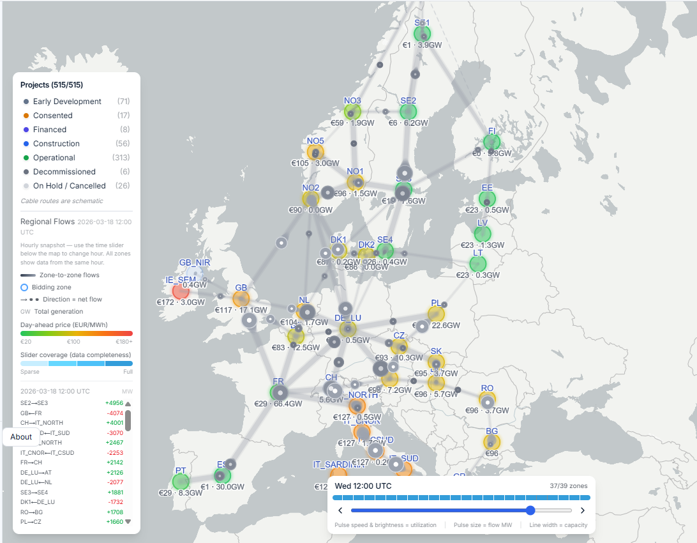Click the PL zone marker showing 22.6GW
The image size is (697, 543).
click(436, 313)
